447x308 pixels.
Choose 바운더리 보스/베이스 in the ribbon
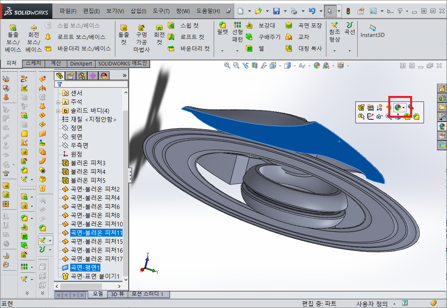78,49
